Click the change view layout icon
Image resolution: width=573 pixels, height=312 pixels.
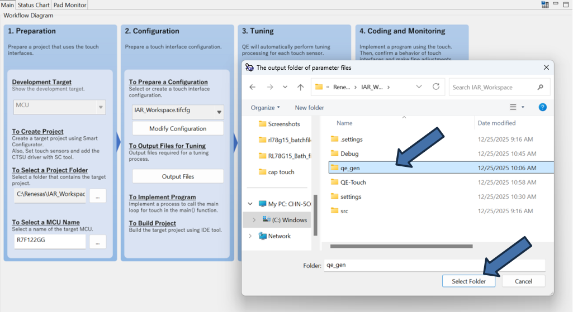[x=513, y=107]
